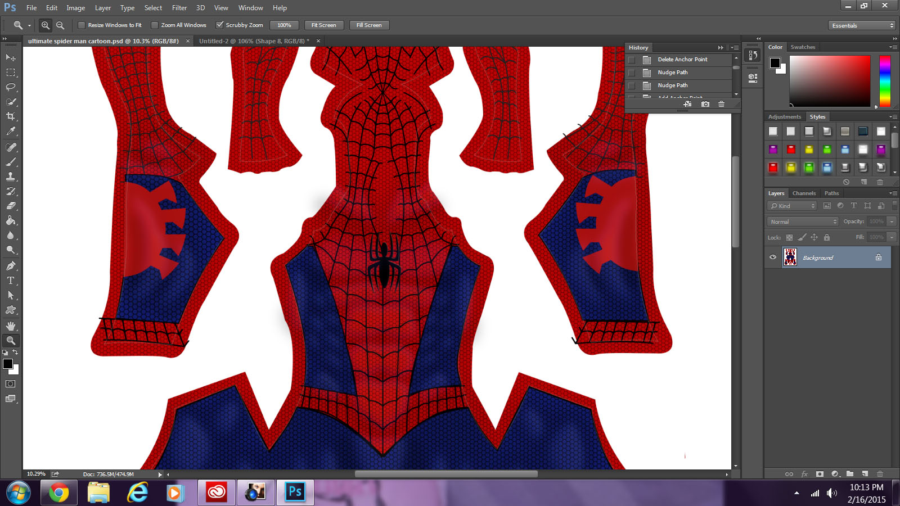900x506 pixels.
Task: Toggle history brush source for Delete Anchor Point
Action: click(632, 60)
